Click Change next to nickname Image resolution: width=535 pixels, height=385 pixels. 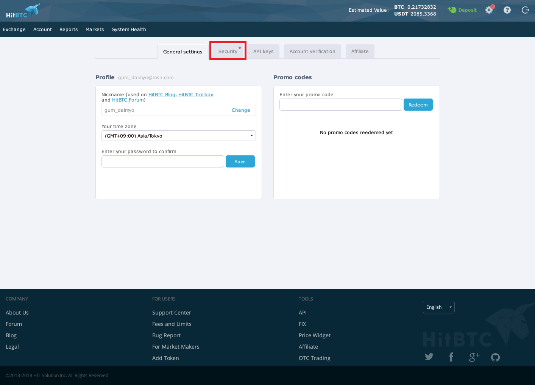pos(241,110)
